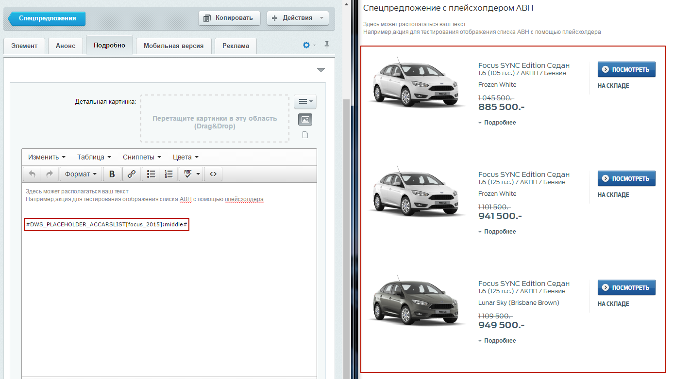Toggle bold formatting button
674x379 pixels.
coord(112,174)
